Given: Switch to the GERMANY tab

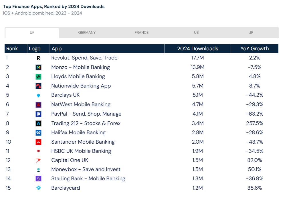Looking at the screenshot, I should (x=87, y=33).
